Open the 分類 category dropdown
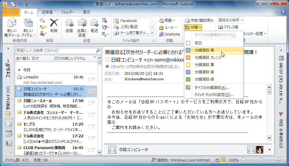 (193, 27)
